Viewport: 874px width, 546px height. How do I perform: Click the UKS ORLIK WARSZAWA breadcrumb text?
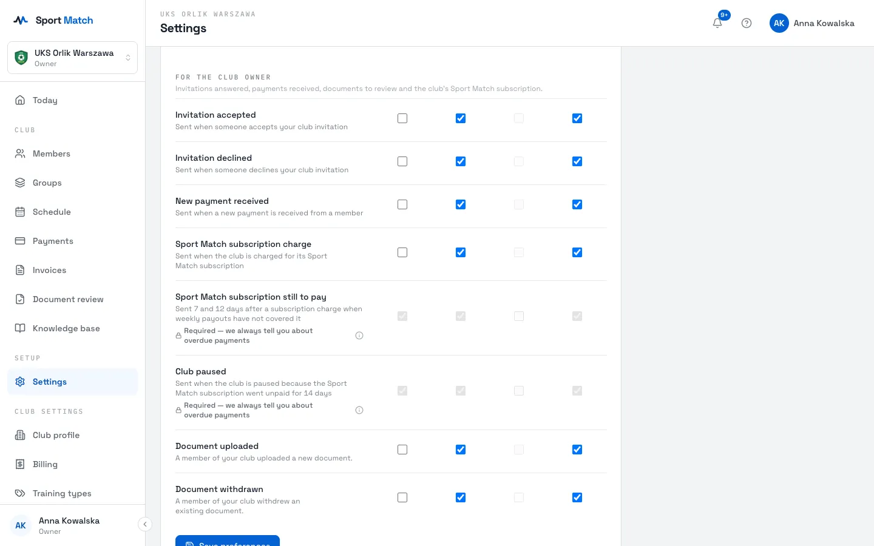point(208,14)
